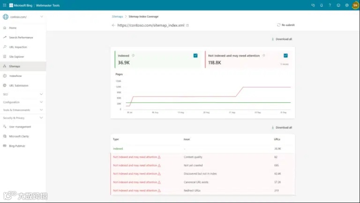Expand the SEO section chevron
Screen dimensions: 360x203
pyautogui.click(x=41, y=94)
